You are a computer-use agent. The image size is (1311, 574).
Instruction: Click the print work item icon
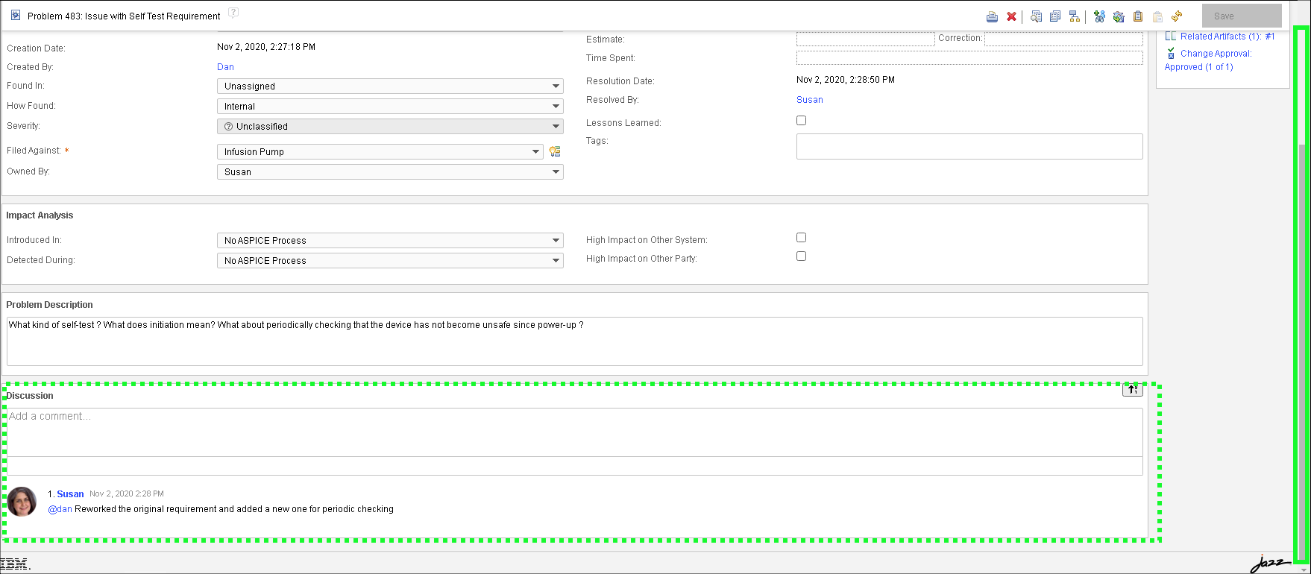pyautogui.click(x=992, y=16)
